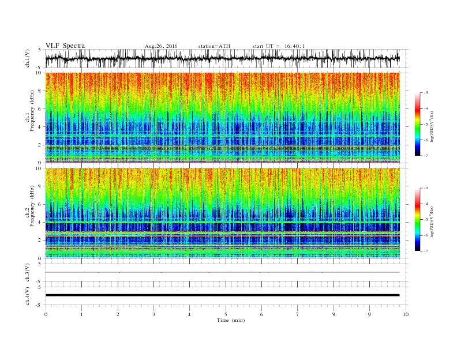Click the "6" kHz tick on ch.1 spectrogram
This screenshot has height=353, width=457.
tap(40, 109)
